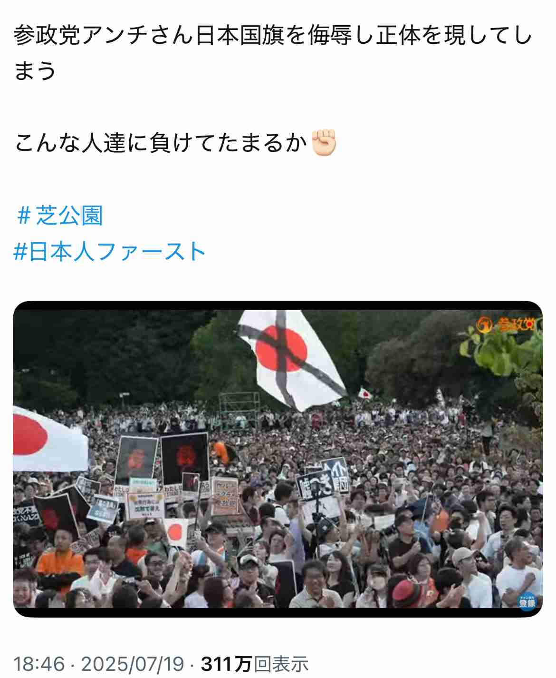The image size is (556, 678).
Task: Click the wrapped text まう on second line
Action: (x=35, y=70)
